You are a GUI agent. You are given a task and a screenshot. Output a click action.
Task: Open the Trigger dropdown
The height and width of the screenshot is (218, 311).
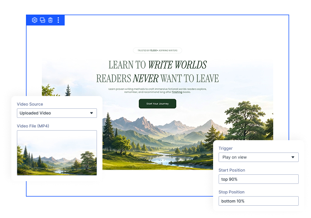tap(259, 157)
